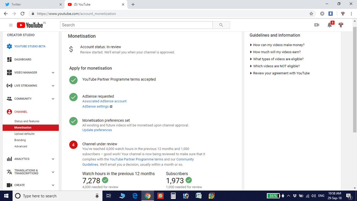The height and width of the screenshot is (201, 357).
Task: Expand 'How can my videos make money?'
Action: click(x=277, y=45)
